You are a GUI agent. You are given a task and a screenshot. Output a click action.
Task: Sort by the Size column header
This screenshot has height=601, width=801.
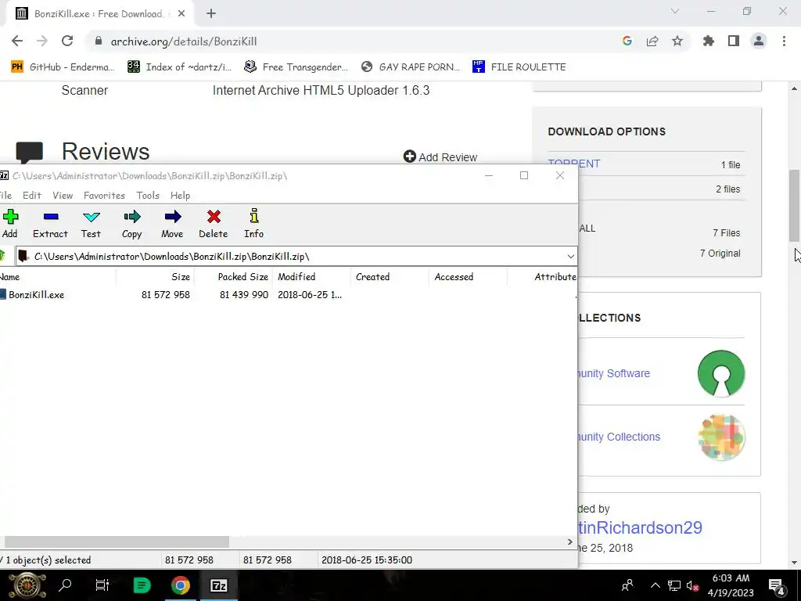pos(155,276)
